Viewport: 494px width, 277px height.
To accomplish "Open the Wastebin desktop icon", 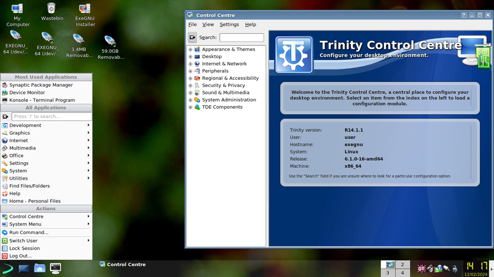I will click(x=52, y=12).
